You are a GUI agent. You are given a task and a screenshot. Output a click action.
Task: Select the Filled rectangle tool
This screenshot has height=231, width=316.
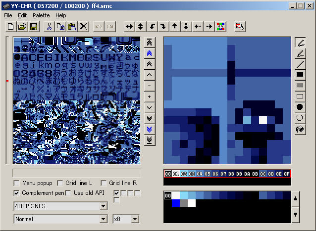(300, 75)
